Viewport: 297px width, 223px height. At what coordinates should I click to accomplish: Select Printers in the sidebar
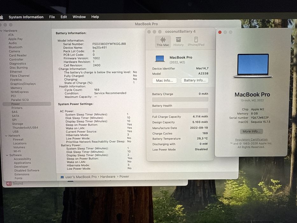(17, 108)
